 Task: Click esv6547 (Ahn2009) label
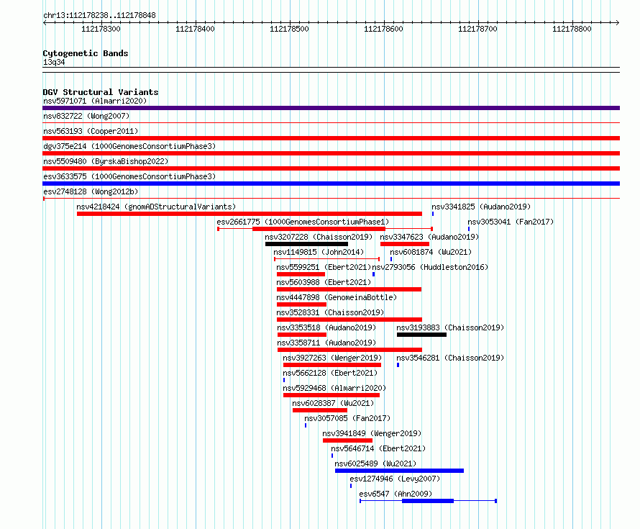coord(396,494)
